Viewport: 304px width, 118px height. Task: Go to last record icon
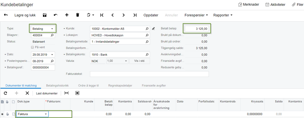point(135,15)
